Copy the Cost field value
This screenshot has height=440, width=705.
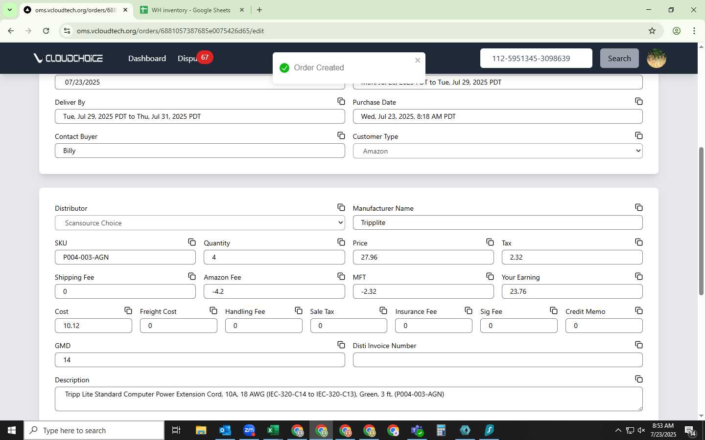pos(128,310)
